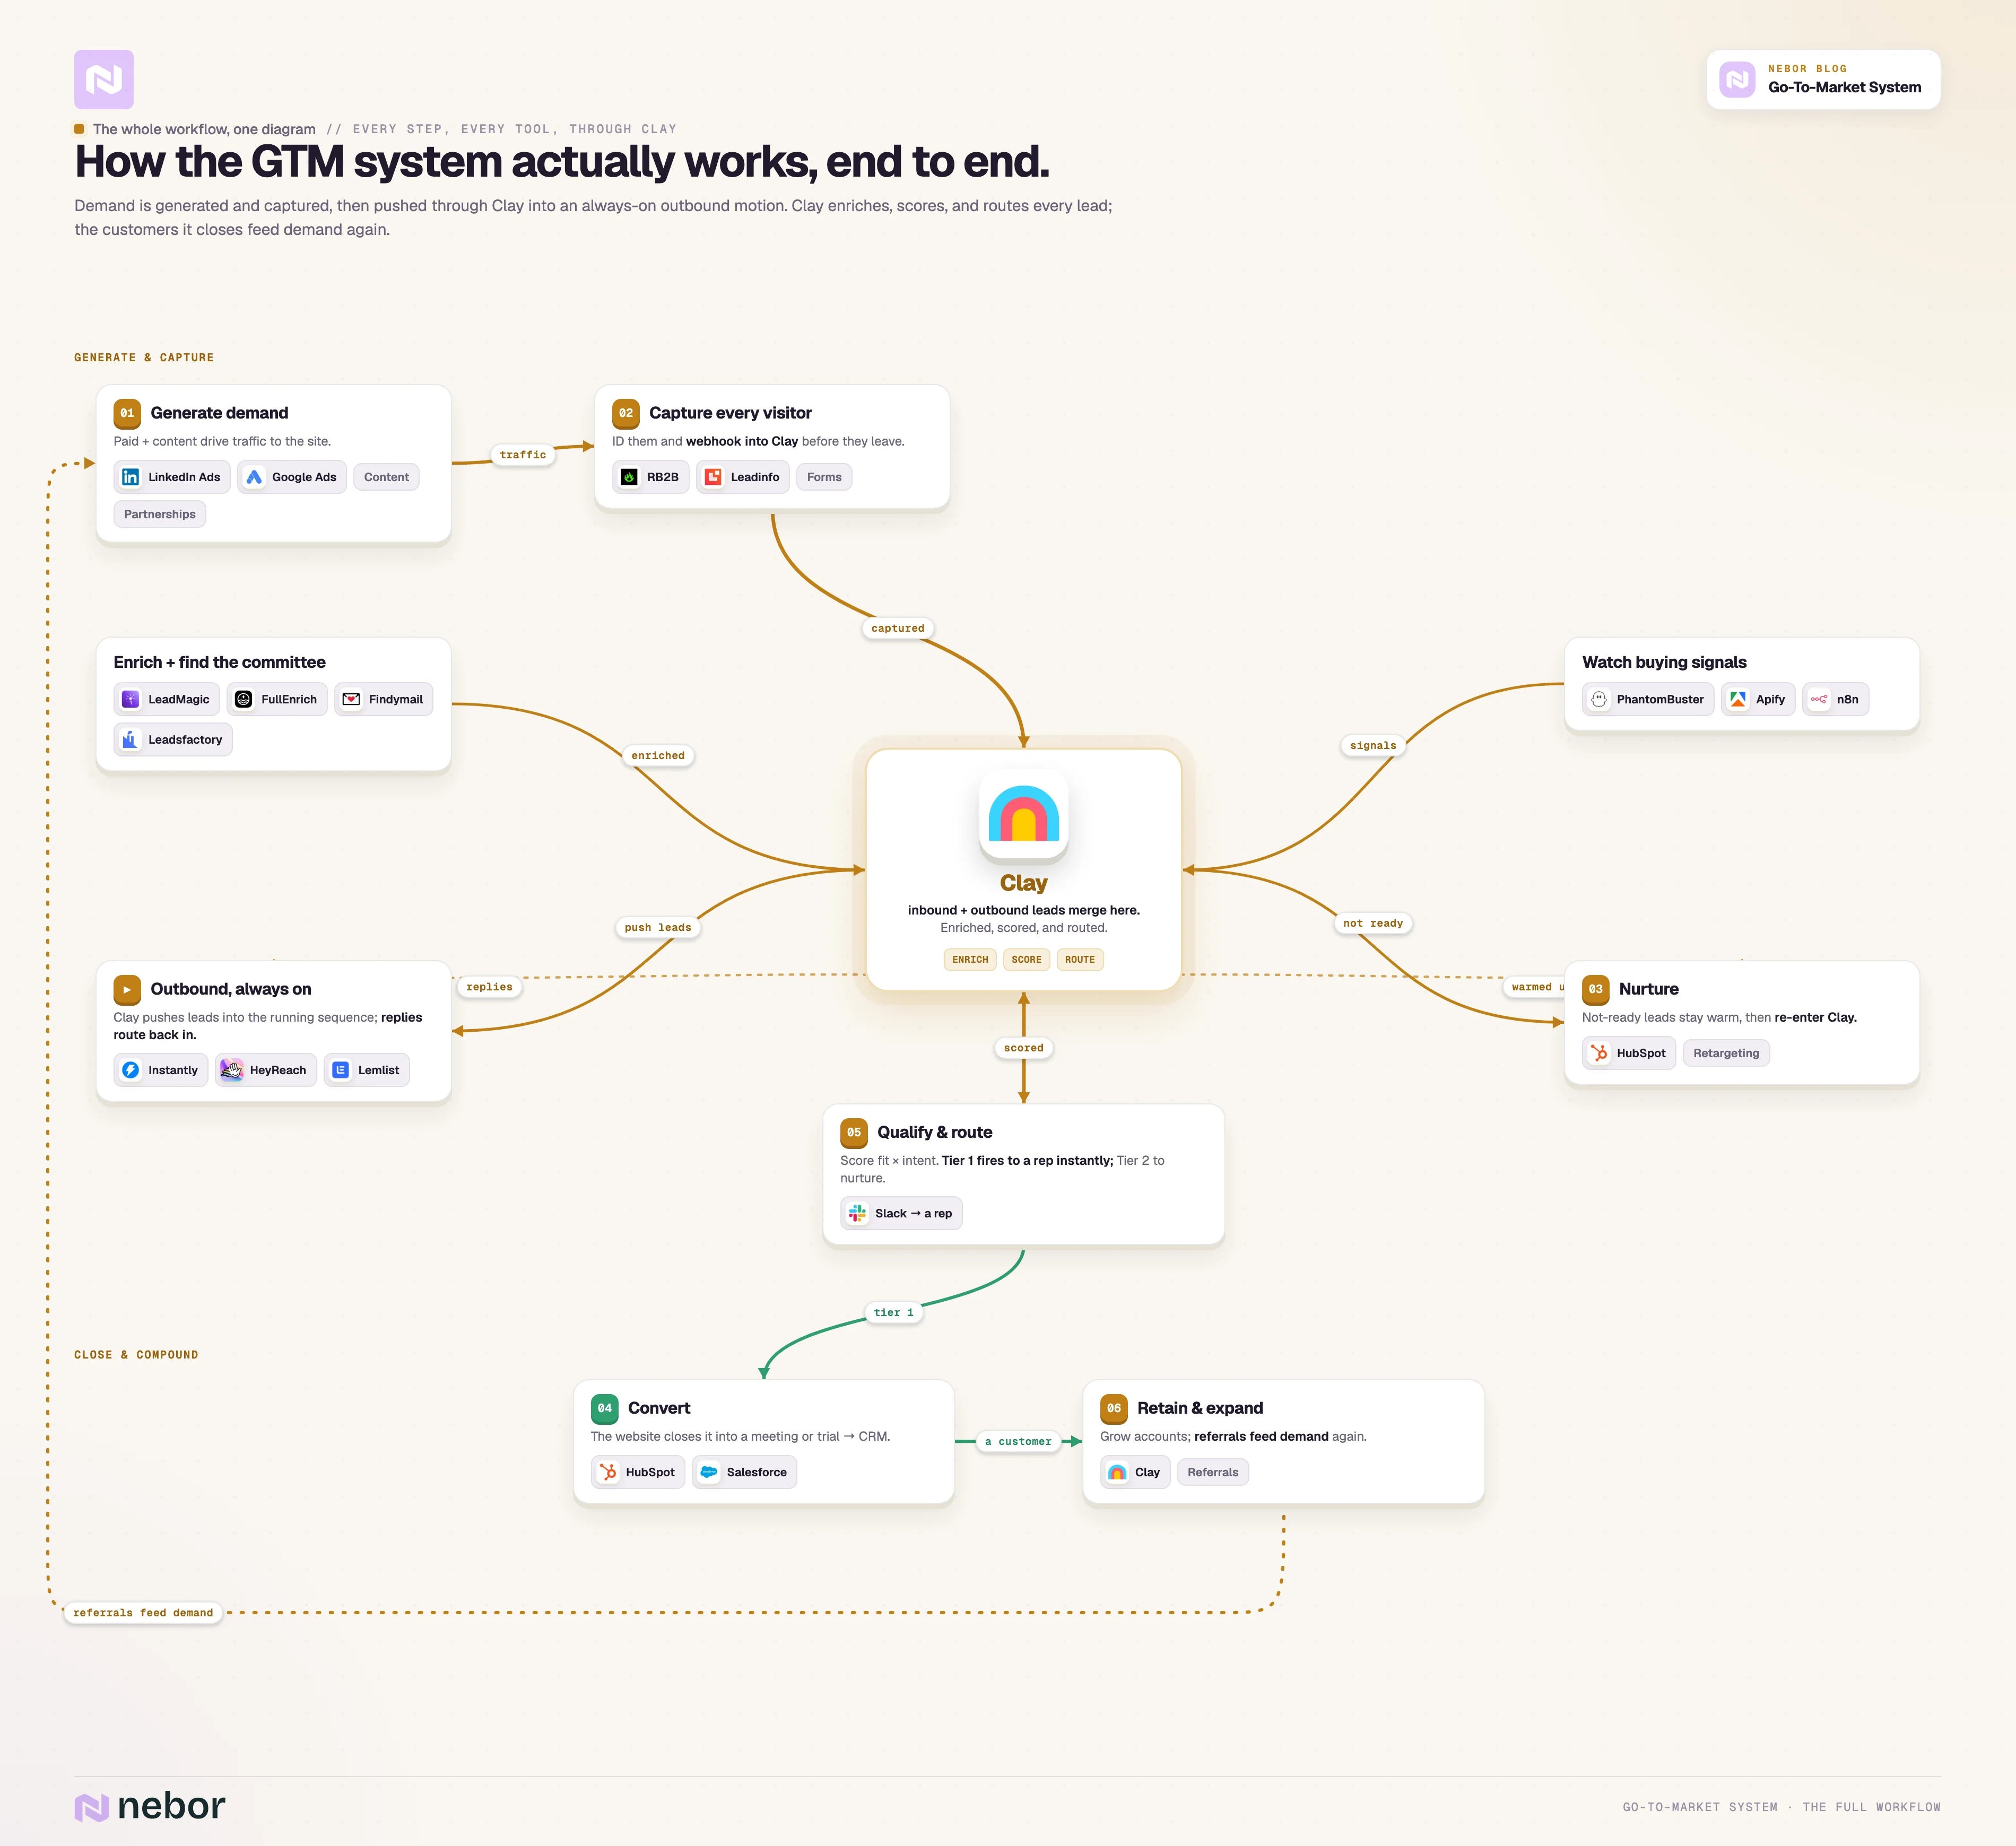Click the green 04 Convert badge
Screen dimensions: 2016x1846
click(605, 1408)
